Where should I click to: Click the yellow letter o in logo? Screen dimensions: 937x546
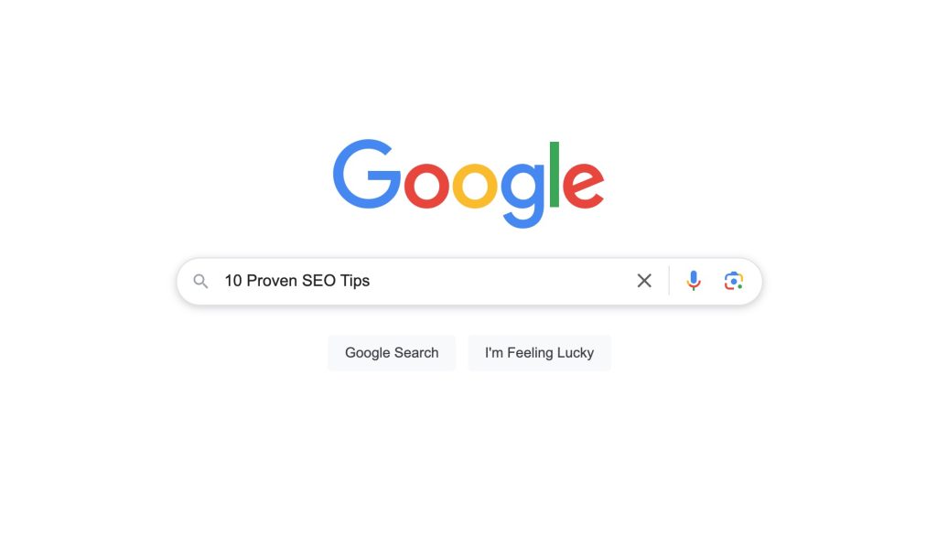click(475, 185)
